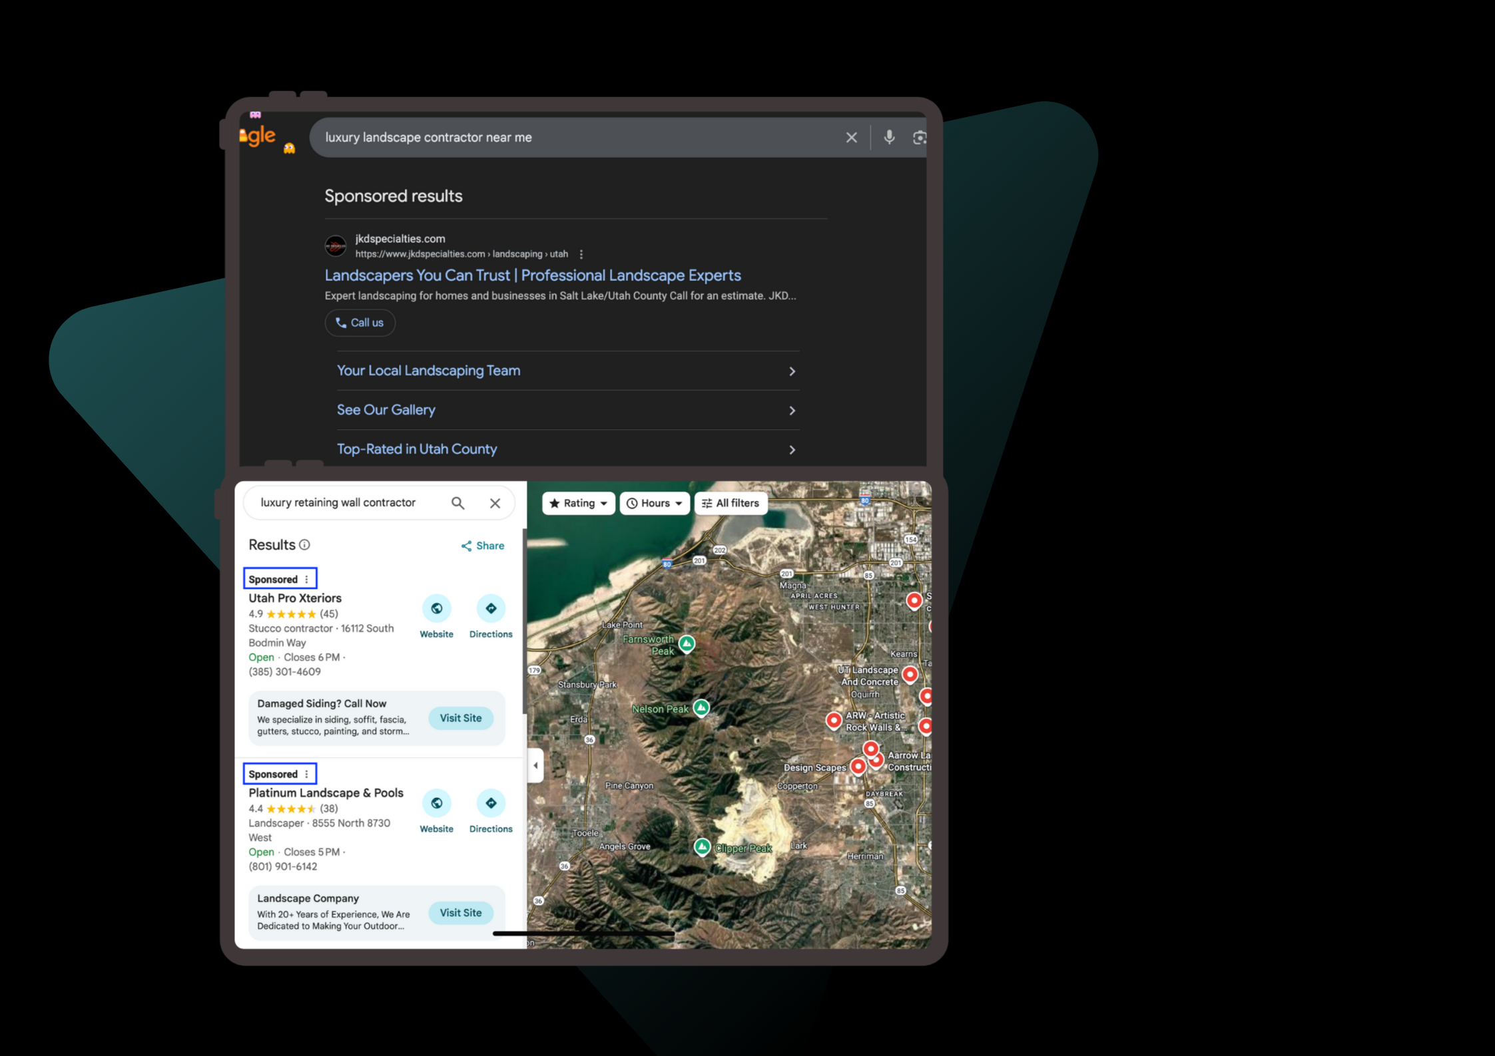Get Directions to Utah Pro Xteriors
The height and width of the screenshot is (1056, 1495).
[x=491, y=608]
